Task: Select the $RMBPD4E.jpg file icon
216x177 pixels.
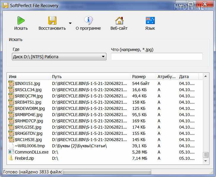Action: (11, 115)
